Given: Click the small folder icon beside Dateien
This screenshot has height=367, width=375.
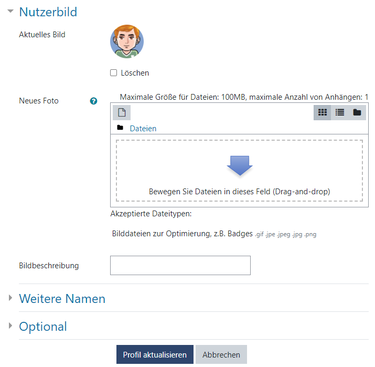Looking at the screenshot, I should click(x=120, y=128).
